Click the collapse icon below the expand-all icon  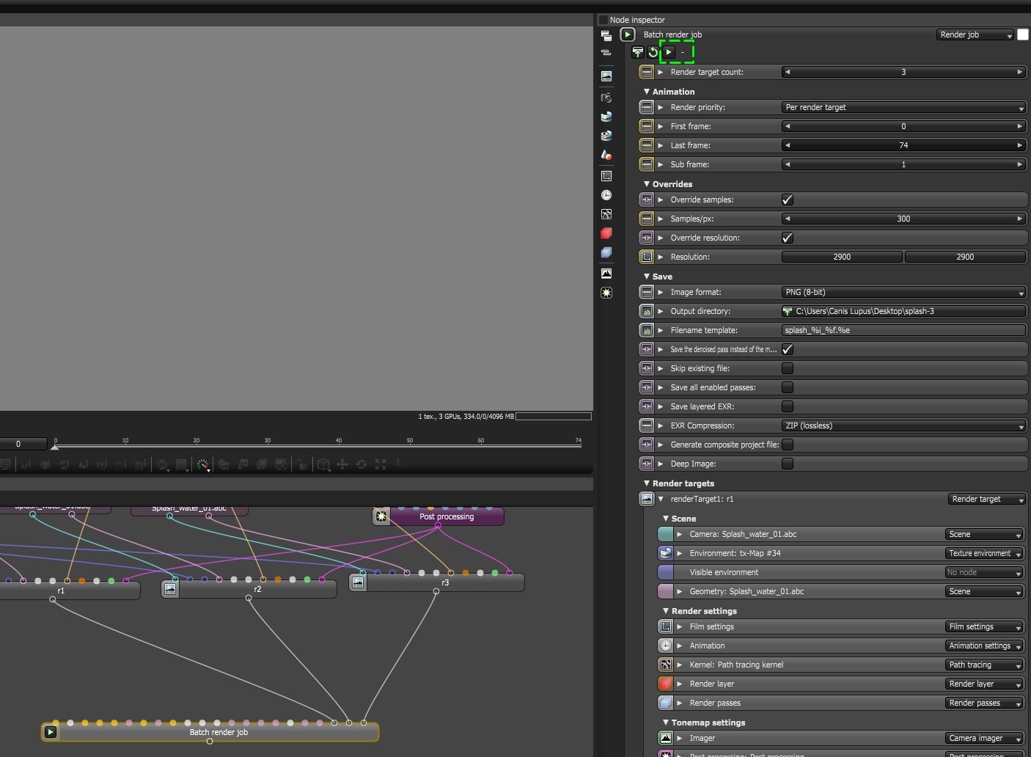click(x=606, y=53)
